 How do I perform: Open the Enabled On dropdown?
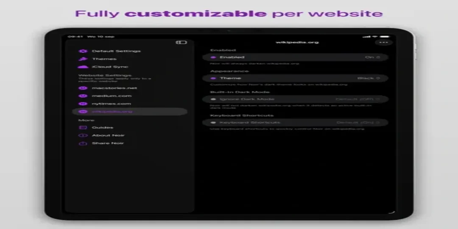tap(372, 57)
